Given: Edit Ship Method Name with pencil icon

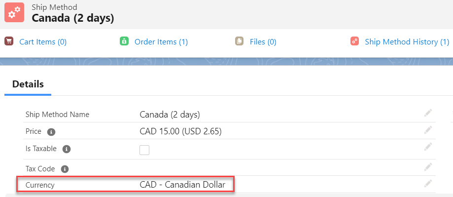Looking at the screenshot, I should (x=428, y=113).
